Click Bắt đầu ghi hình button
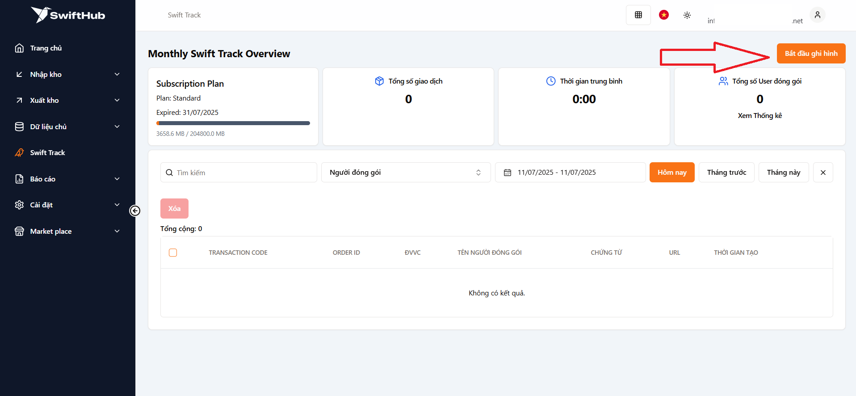The width and height of the screenshot is (856, 396). [x=811, y=53]
